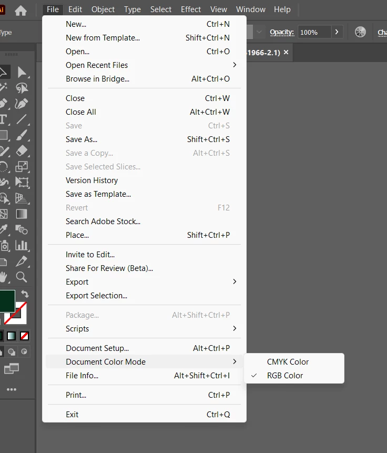
Task: Switch to Draw Behind mode
Action: tap(12, 351)
